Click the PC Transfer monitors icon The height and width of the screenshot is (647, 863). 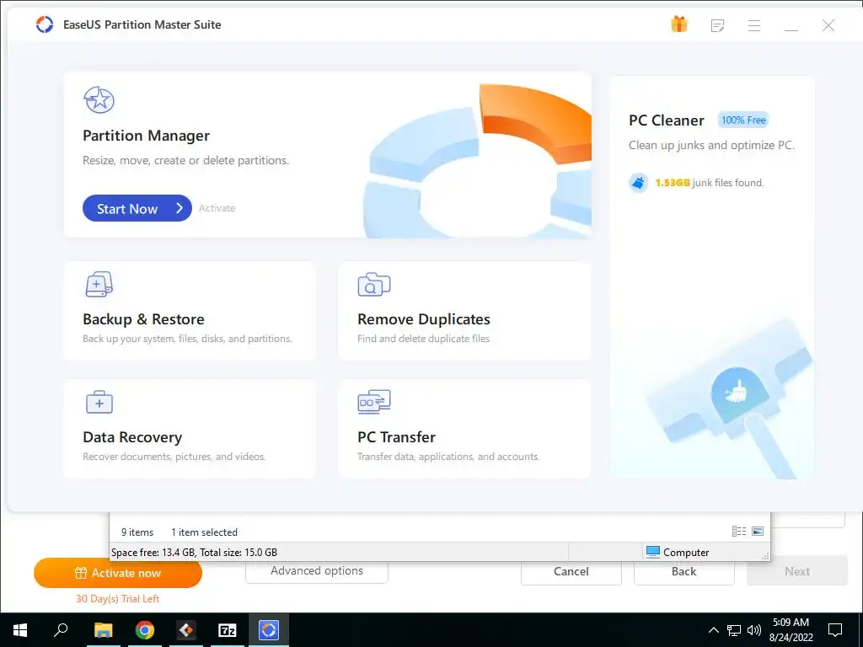coord(373,402)
